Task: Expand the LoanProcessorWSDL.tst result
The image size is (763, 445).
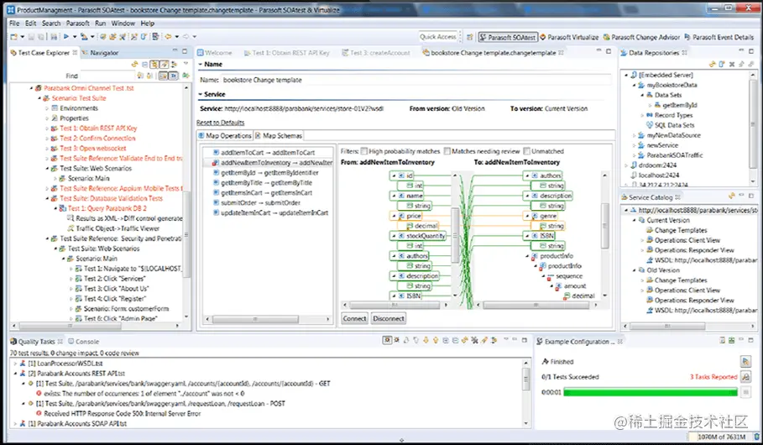Action: click(x=15, y=364)
